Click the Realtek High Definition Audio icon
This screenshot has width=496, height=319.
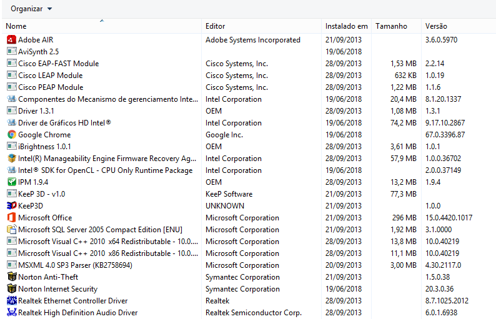click(x=11, y=312)
